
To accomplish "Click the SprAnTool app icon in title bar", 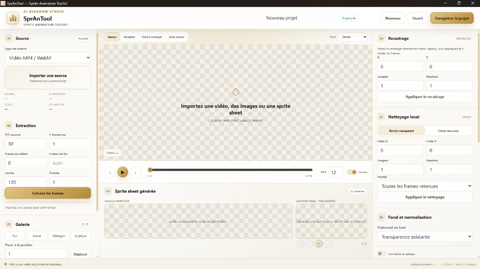I will pos(3,3).
